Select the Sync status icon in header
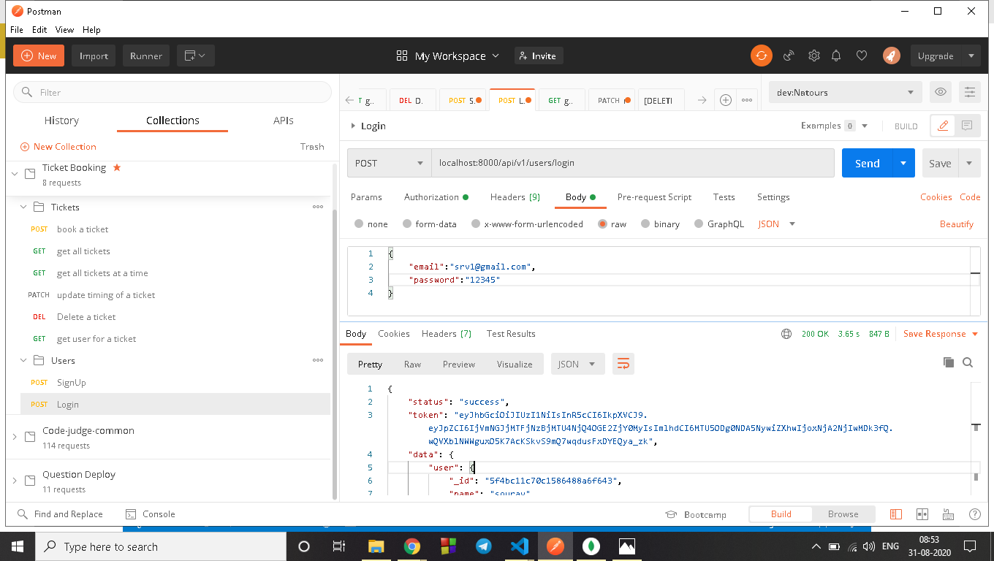 761,56
